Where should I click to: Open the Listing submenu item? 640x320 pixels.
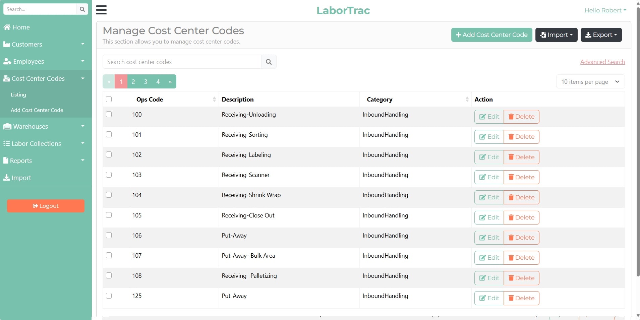click(18, 95)
